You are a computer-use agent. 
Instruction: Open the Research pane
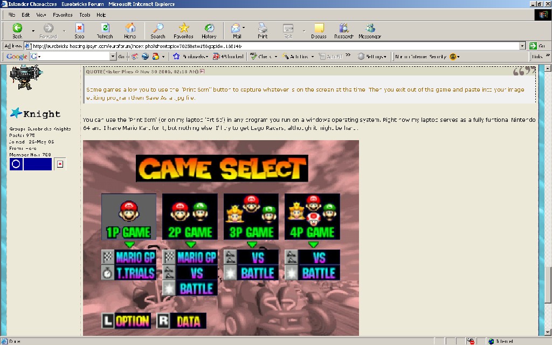point(344,31)
